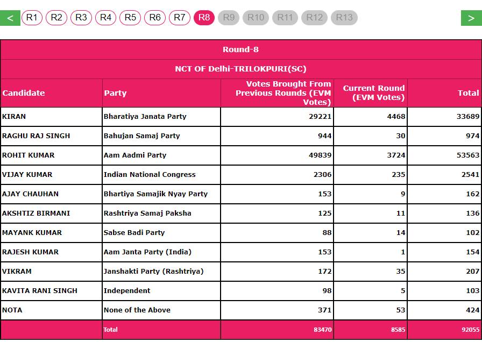Select the R11 round pill
The height and width of the screenshot is (342, 482).
(285, 18)
